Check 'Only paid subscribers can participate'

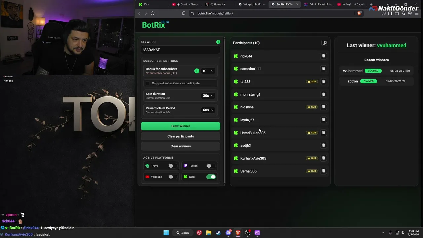tap(148, 83)
